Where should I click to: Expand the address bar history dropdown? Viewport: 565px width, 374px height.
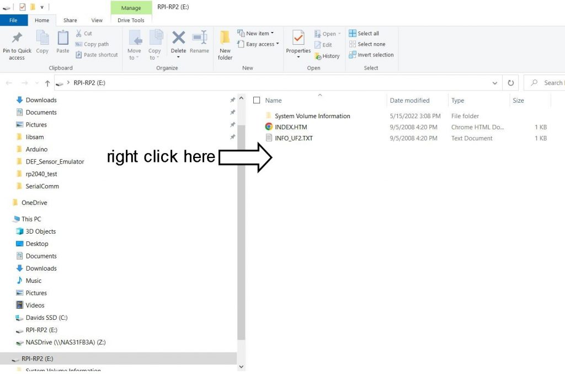[494, 83]
